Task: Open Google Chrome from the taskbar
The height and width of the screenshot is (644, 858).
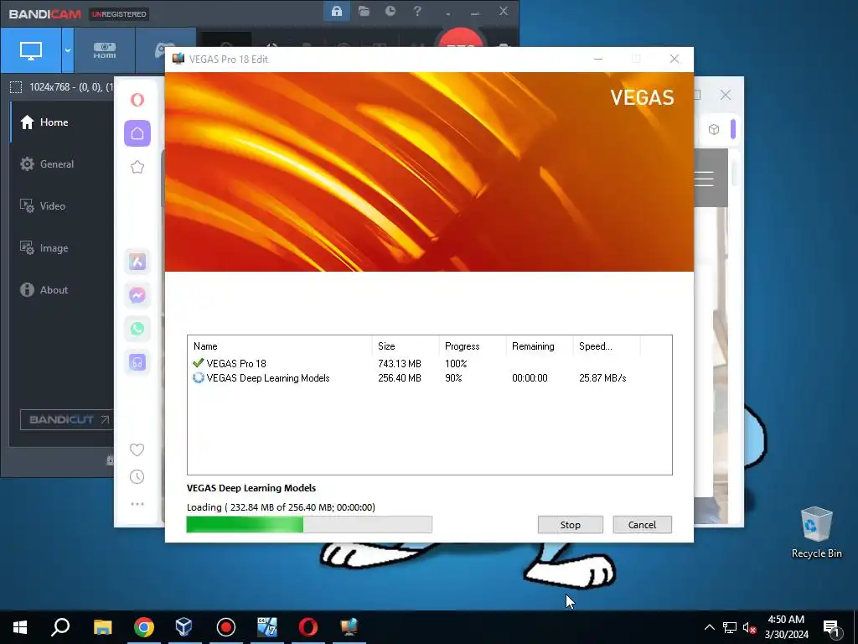Action: 143,627
